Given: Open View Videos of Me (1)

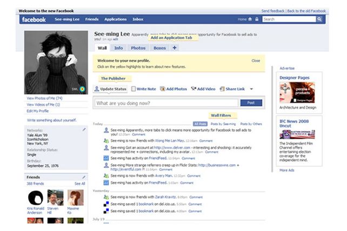Looking at the screenshot, I should 43,105.
